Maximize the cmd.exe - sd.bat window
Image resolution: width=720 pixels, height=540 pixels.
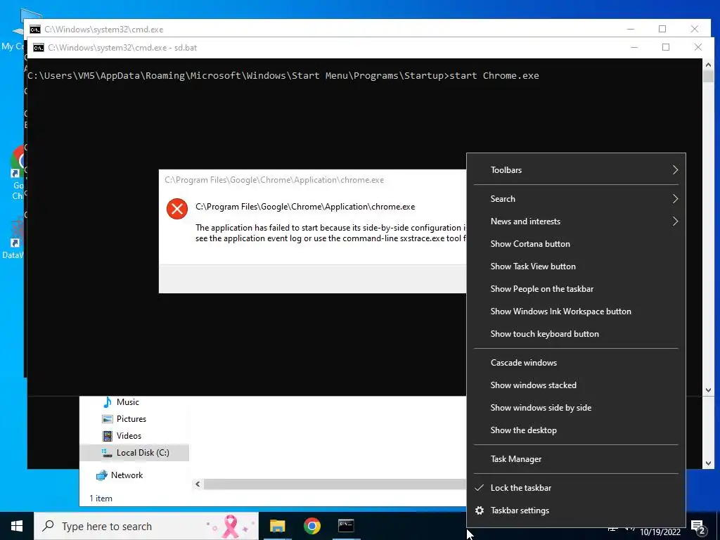point(666,47)
